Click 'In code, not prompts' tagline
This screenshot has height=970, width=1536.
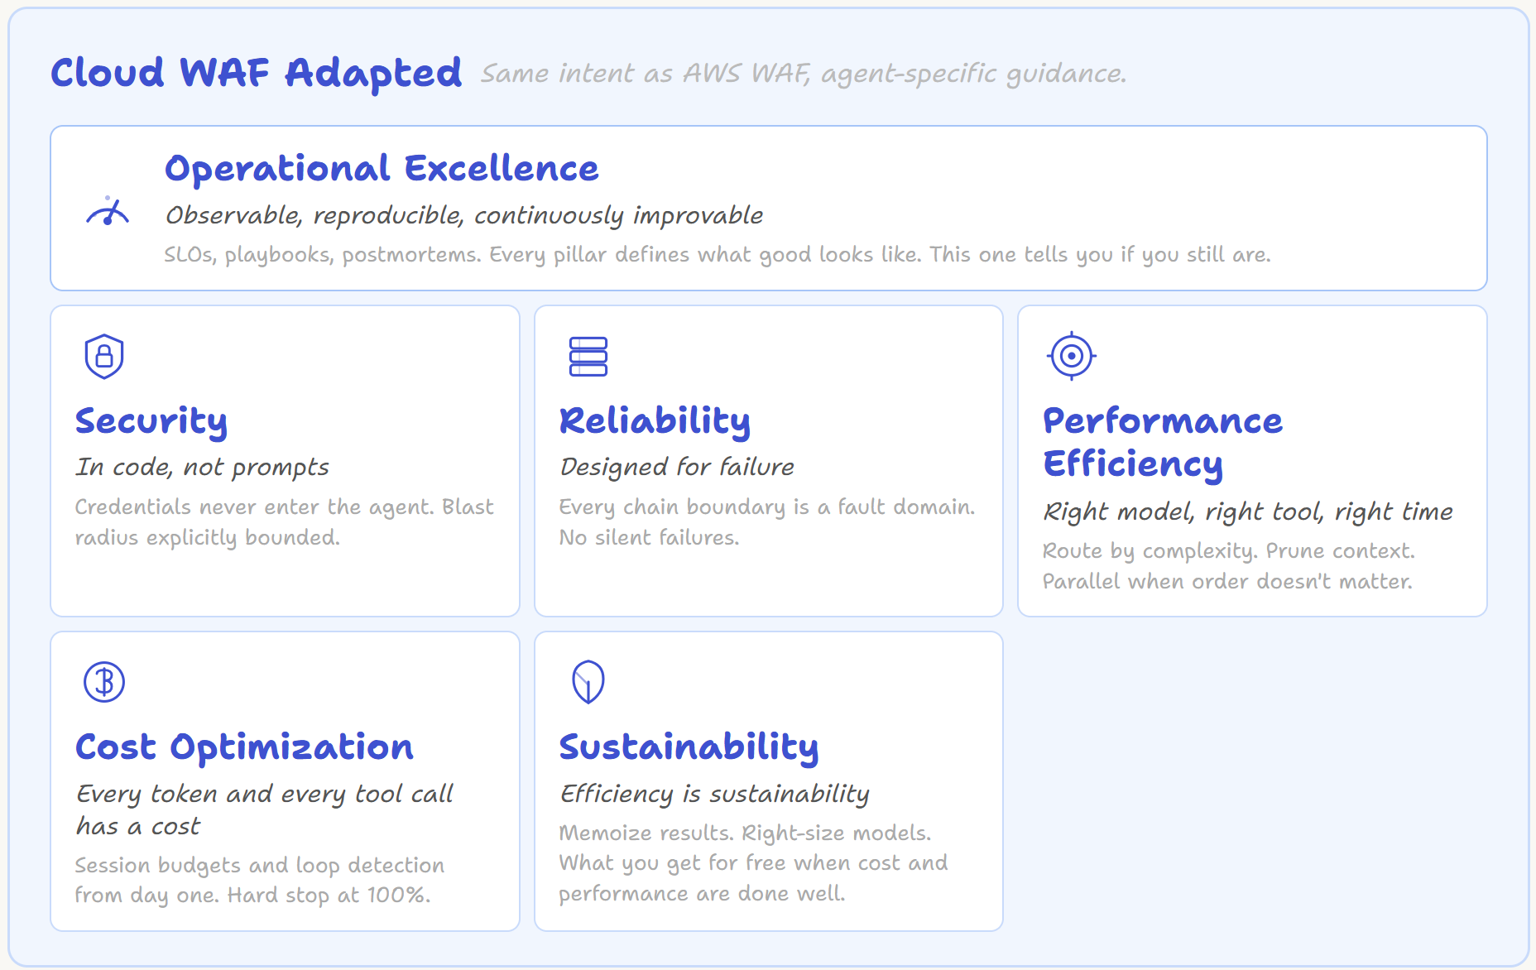pyautogui.click(x=203, y=468)
